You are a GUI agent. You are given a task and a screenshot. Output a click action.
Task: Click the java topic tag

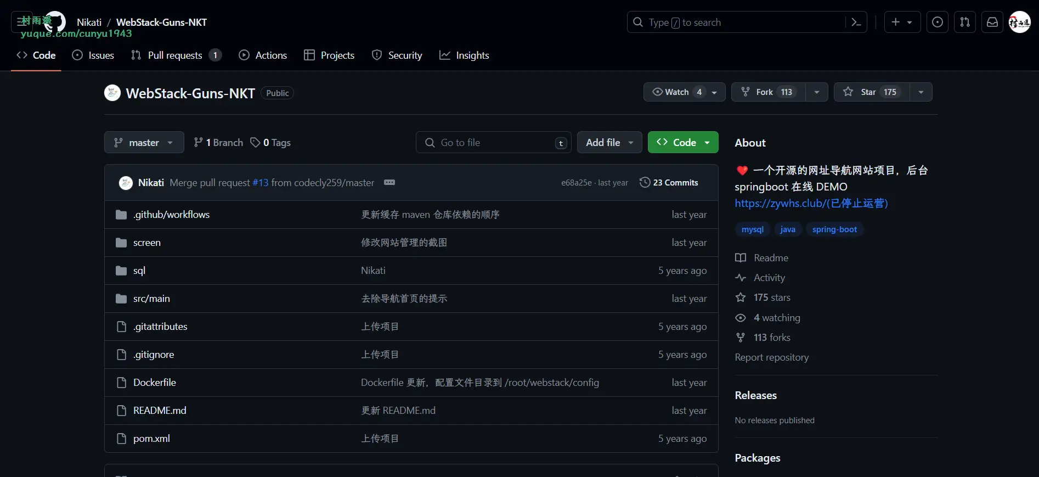(788, 229)
